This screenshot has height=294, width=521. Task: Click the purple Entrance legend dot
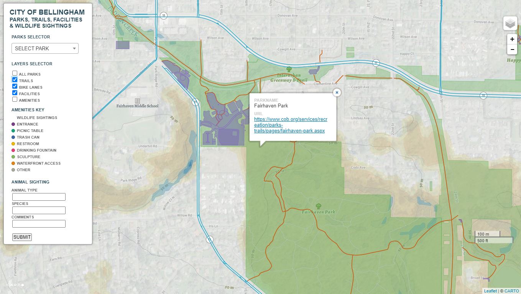(13, 124)
